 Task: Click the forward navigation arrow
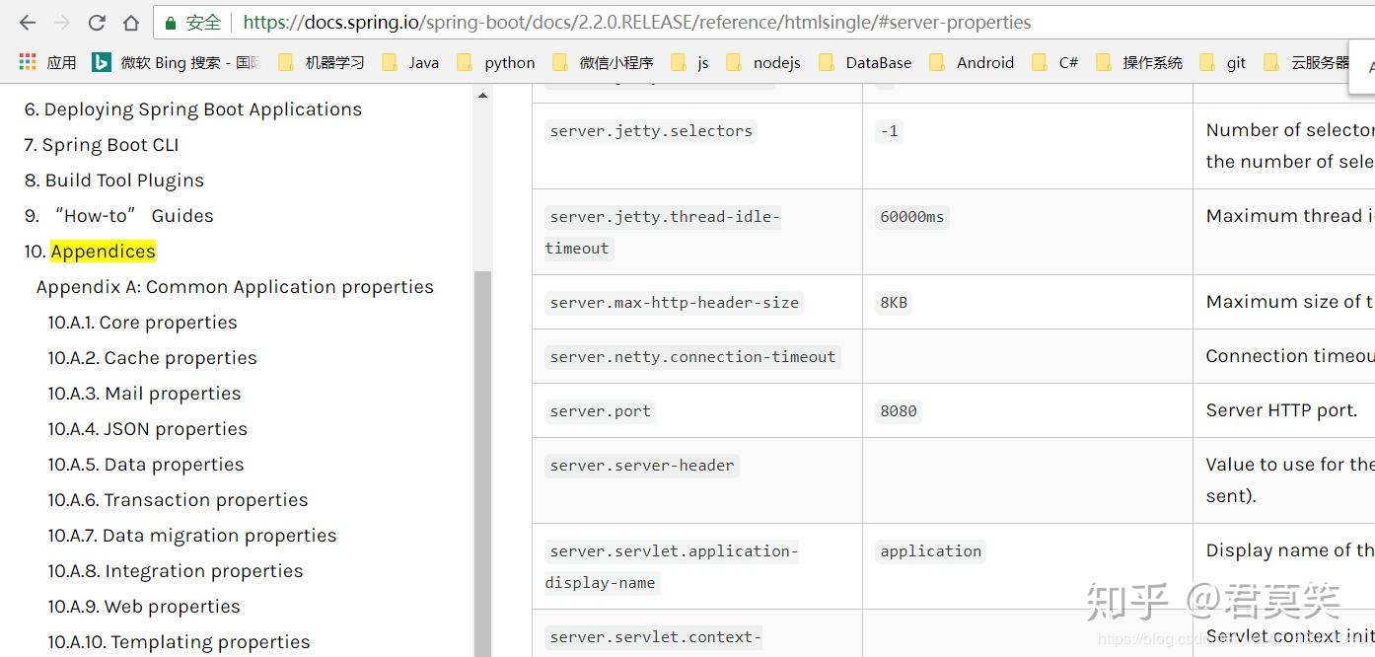tap(61, 22)
